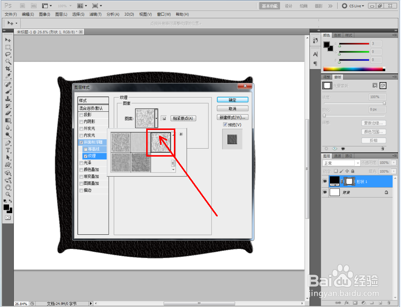Switch to the 通道 channels tab

(337, 156)
